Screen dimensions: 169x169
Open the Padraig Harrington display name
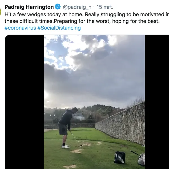(x=29, y=7)
